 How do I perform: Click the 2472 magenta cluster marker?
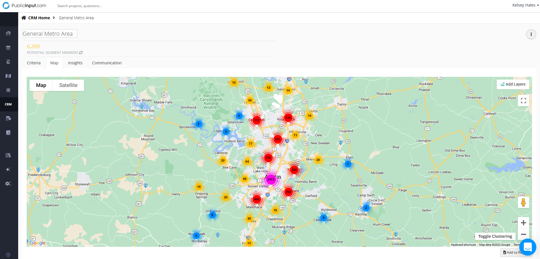click(x=271, y=179)
